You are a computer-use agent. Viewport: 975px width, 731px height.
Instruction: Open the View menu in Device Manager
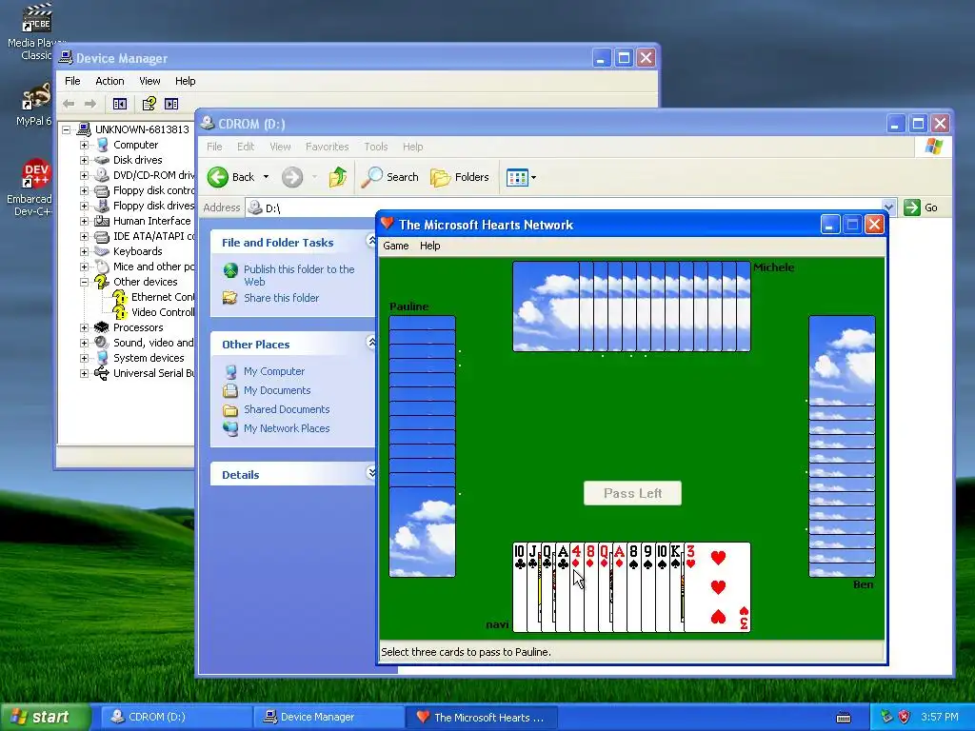[x=149, y=81]
